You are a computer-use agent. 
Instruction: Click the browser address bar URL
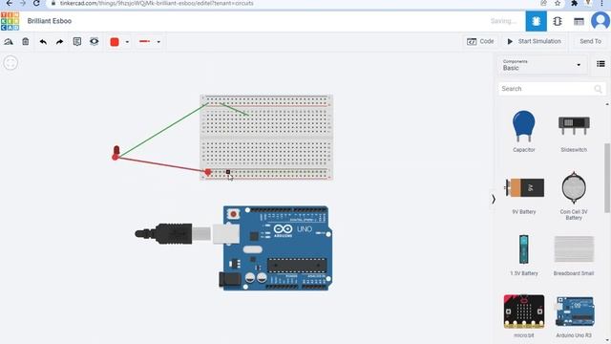(157, 3)
